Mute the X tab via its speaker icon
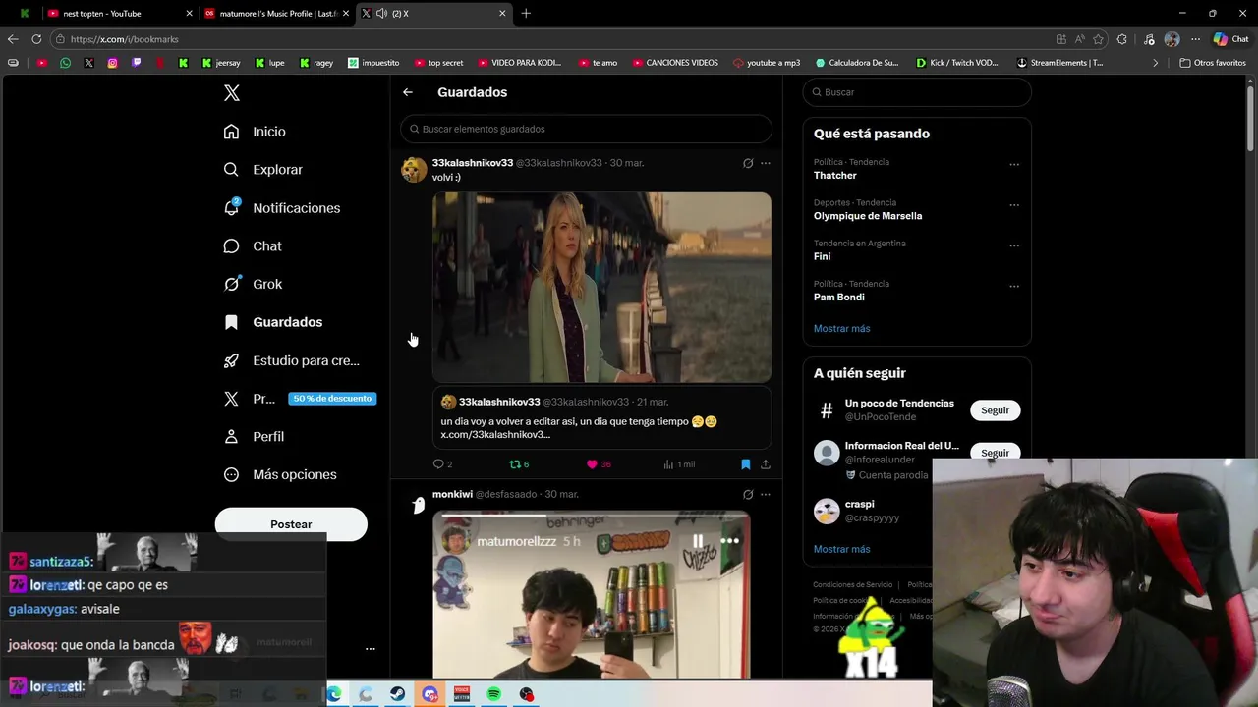The width and height of the screenshot is (1258, 707). point(380,14)
